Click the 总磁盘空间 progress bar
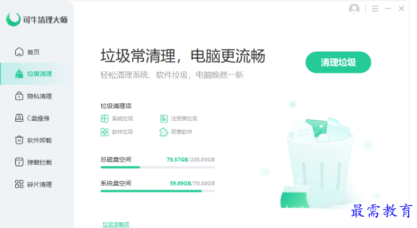The image size is (417, 228). point(158,167)
